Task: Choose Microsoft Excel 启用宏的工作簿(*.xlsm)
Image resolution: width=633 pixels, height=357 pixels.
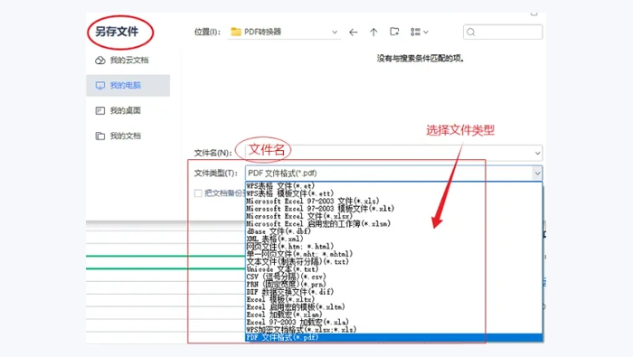Action: (x=393, y=224)
